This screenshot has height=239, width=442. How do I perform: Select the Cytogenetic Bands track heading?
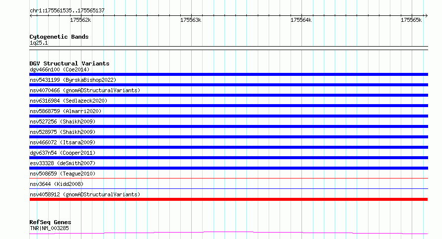tap(59, 37)
